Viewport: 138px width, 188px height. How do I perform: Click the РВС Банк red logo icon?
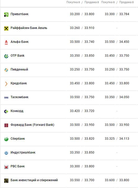6,167
